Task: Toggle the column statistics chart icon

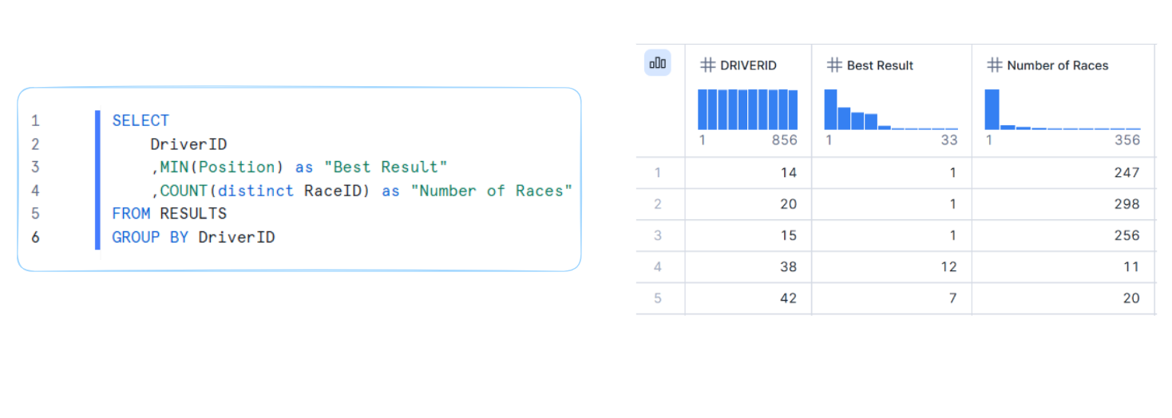Action: point(658,63)
